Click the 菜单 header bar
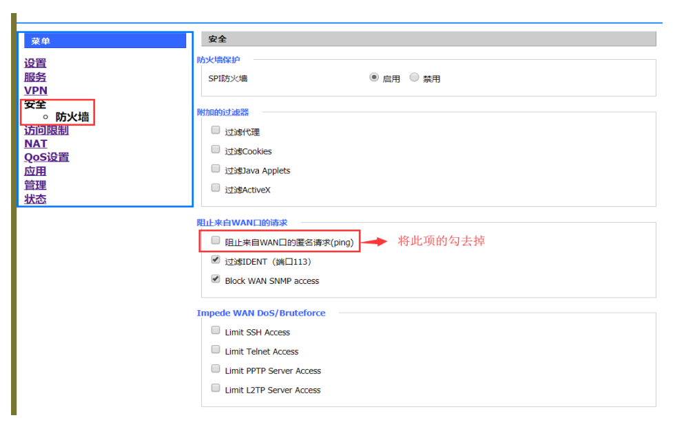This screenshot has height=431, width=675. coord(105,41)
